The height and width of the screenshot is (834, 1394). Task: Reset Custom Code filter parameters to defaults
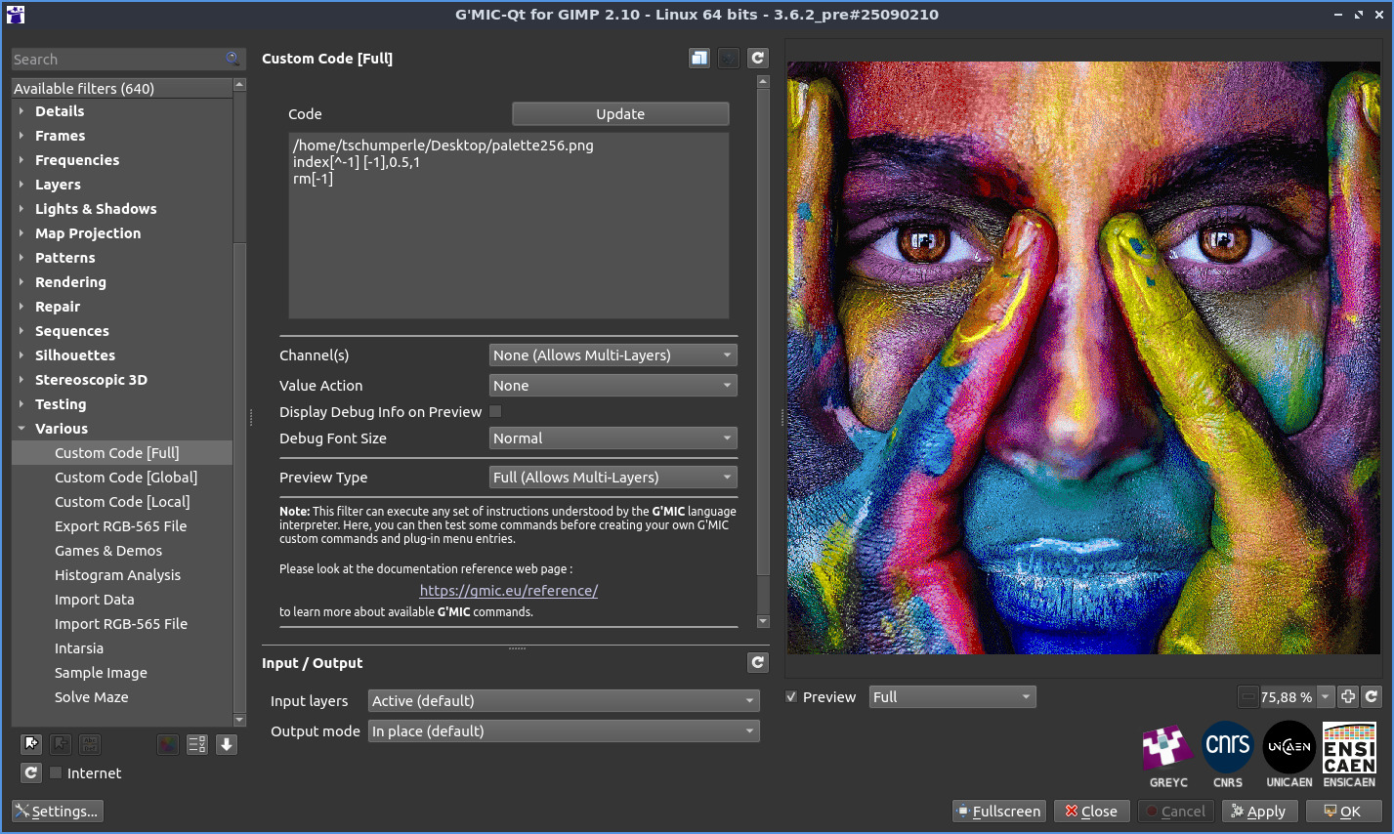(757, 59)
